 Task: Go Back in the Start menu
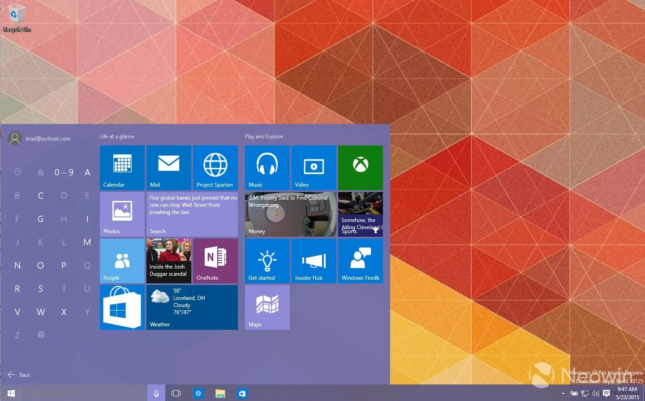pos(19,375)
